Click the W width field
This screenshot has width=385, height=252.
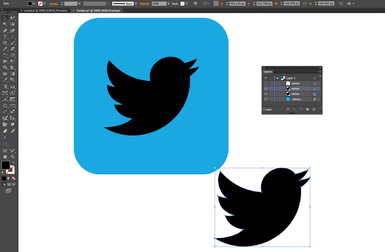pyautogui.click(x=292, y=4)
